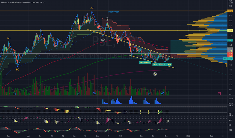This screenshot has height=138, width=235.
Task: Click the 2022 label on time axis
Action: coord(188,136)
